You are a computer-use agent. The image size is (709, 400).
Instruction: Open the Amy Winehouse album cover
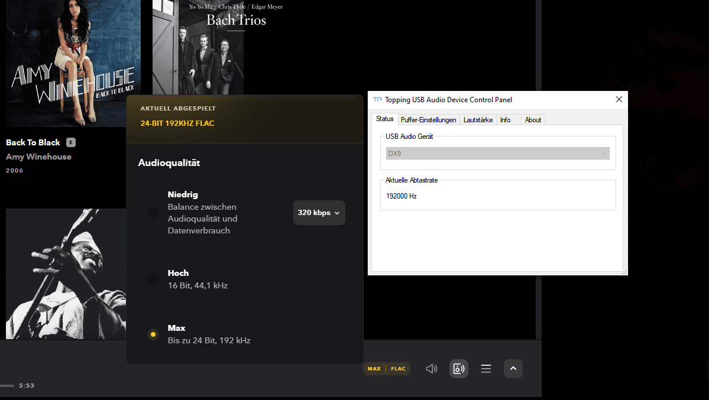[73, 63]
